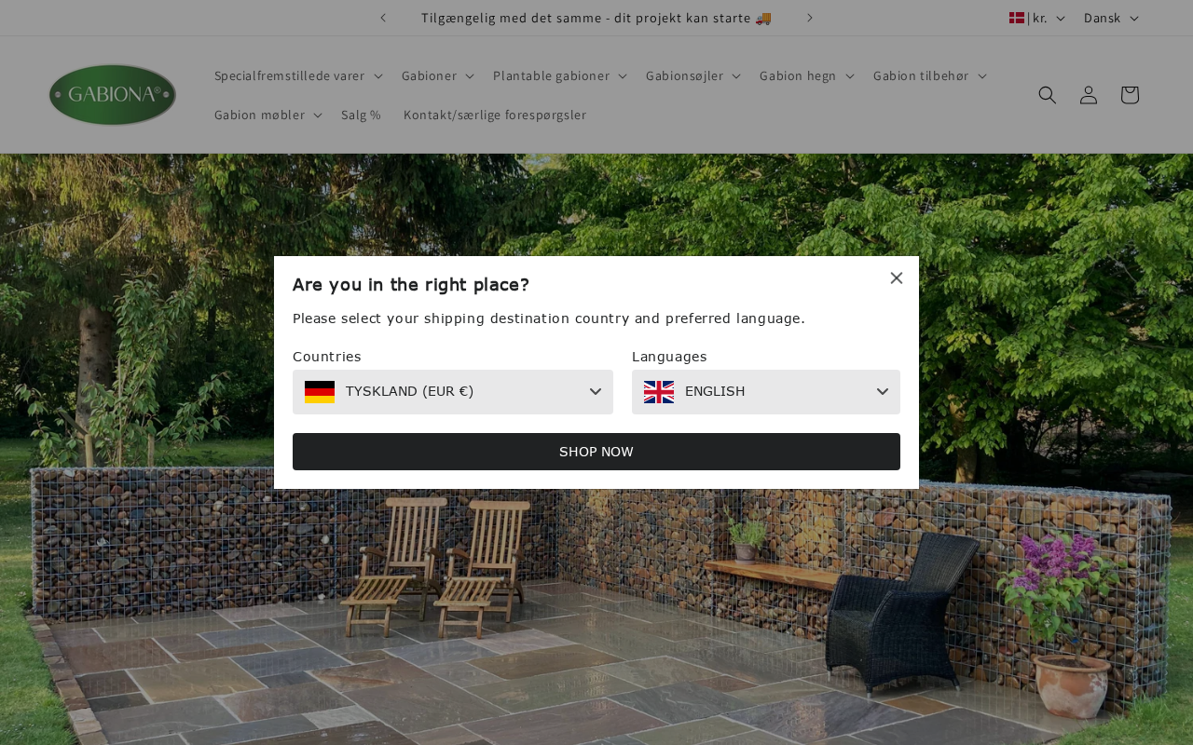Expand the kr. currency selector
This screenshot has width=1193, height=745.
(x=1037, y=18)
